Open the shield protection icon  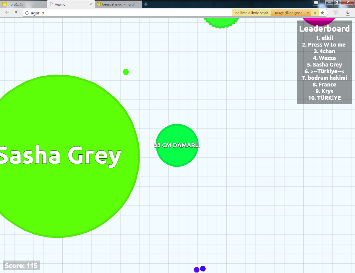(336, 13)
